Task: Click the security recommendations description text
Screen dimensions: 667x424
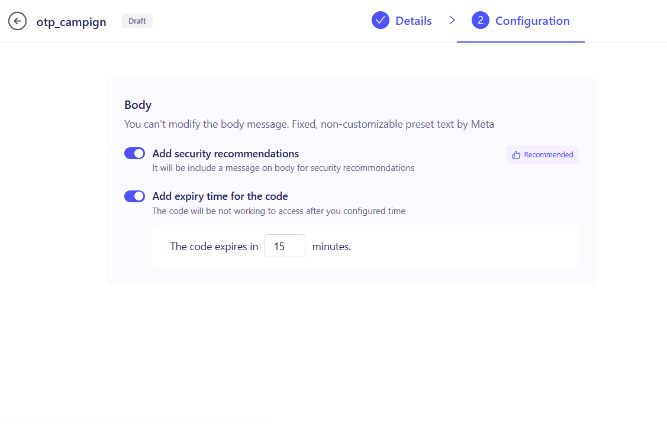Action: tap(283, 169)
